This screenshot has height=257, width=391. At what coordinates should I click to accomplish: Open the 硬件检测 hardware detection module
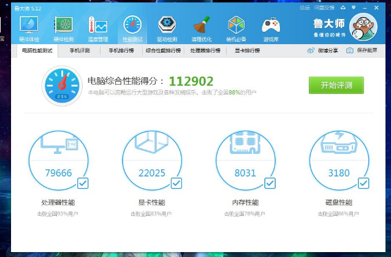[x=64, y=29]
